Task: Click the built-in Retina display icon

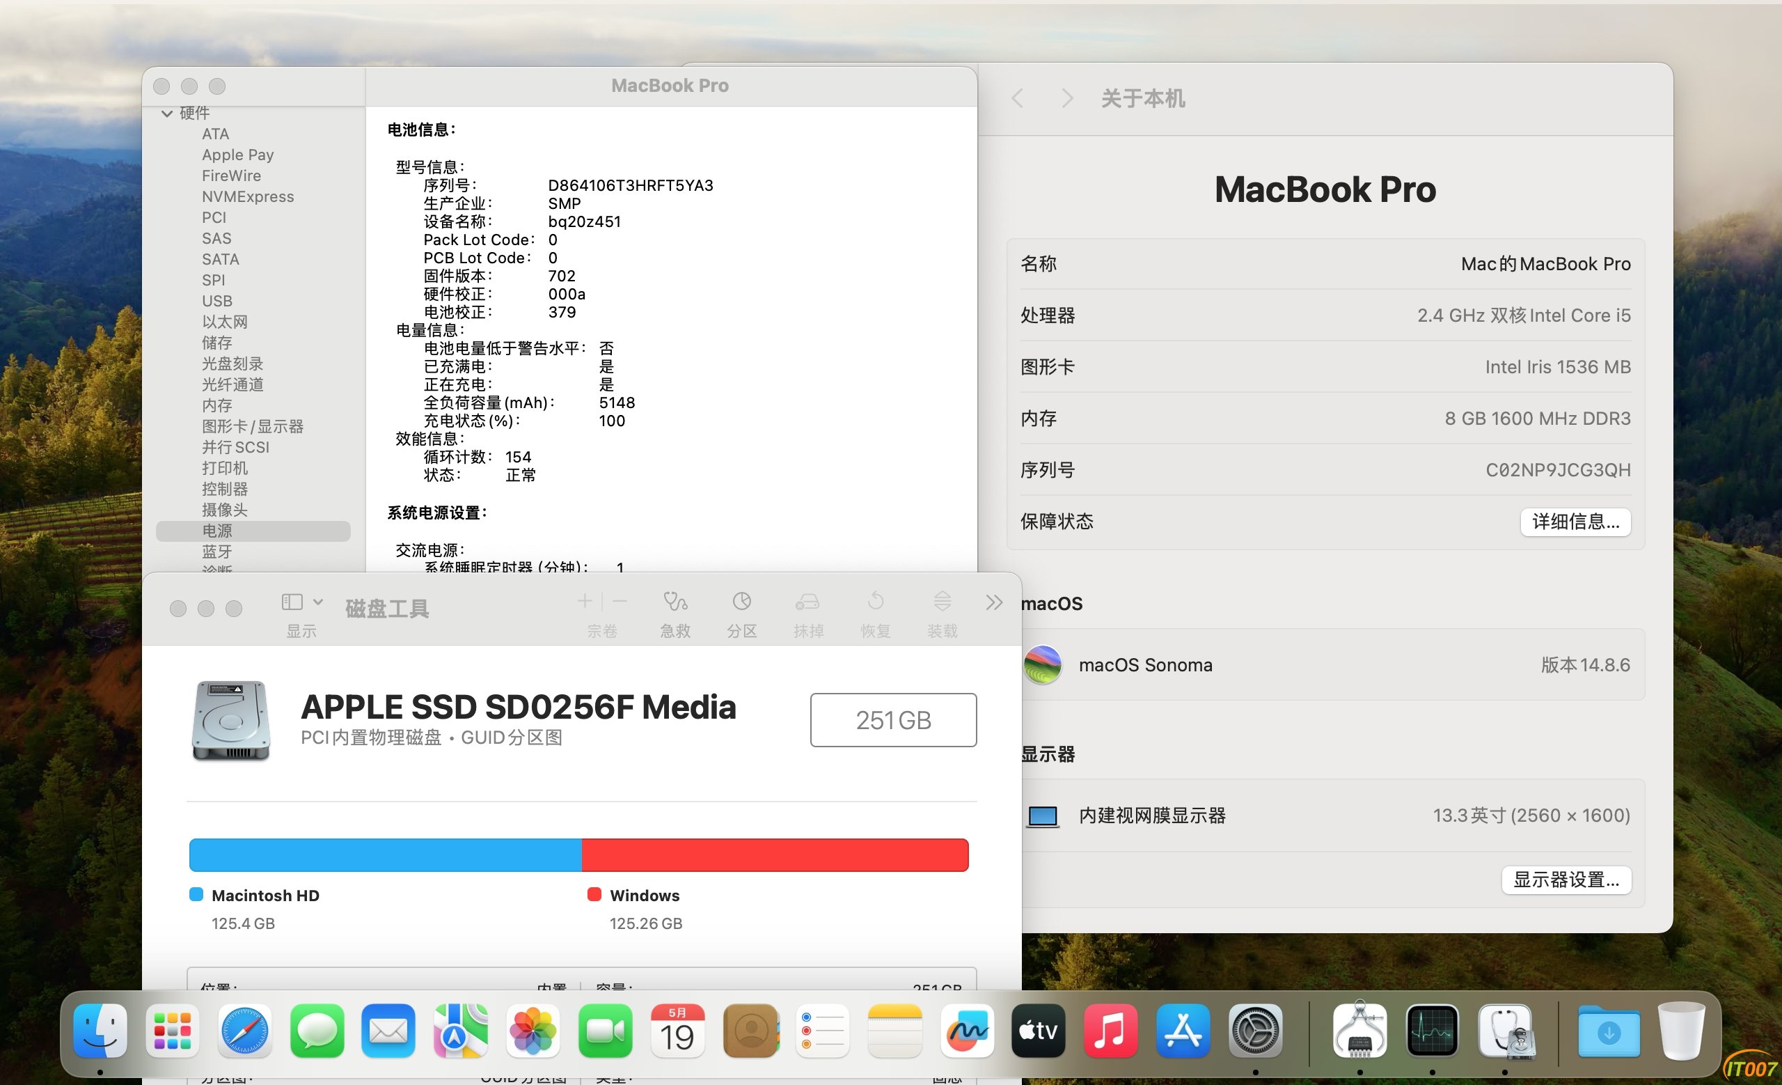Action: pyautogui.click(x=1042, y=817)
